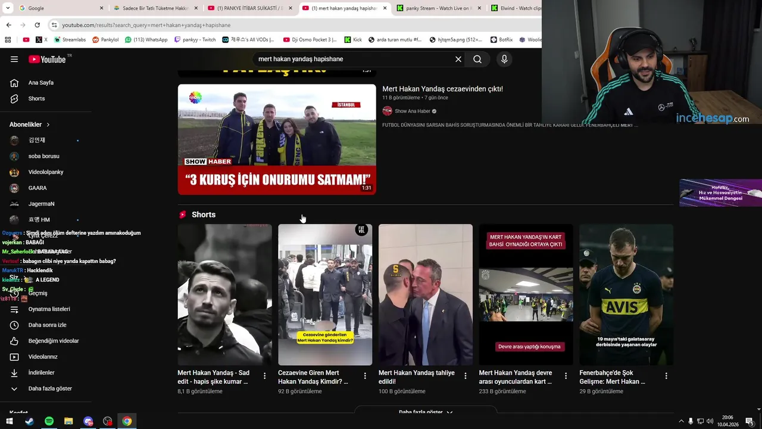Open browser apps grid in bookmarks bar
The image size is (762, 429).
click(x=8, y=40)
